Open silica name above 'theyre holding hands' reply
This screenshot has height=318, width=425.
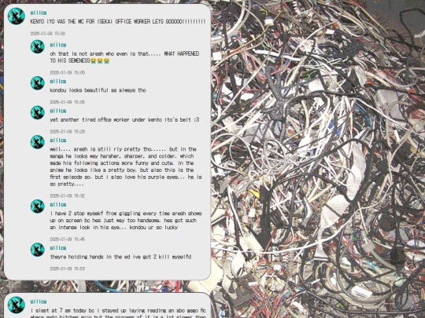(x=58, y=248)
